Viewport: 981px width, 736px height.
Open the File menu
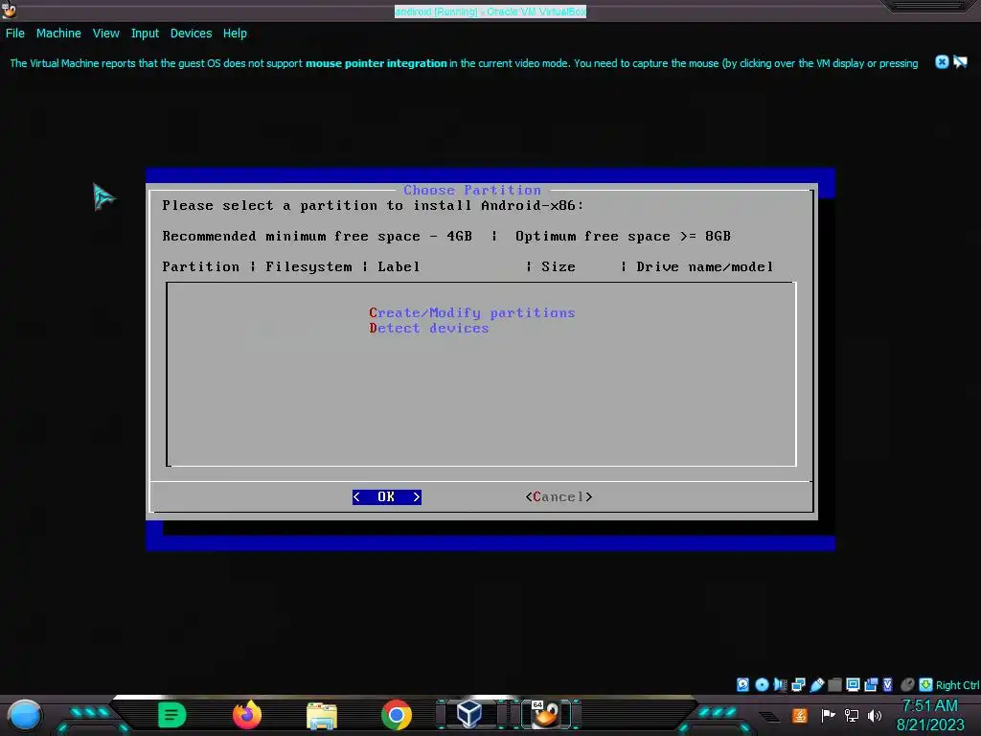(x=15, y=34)
